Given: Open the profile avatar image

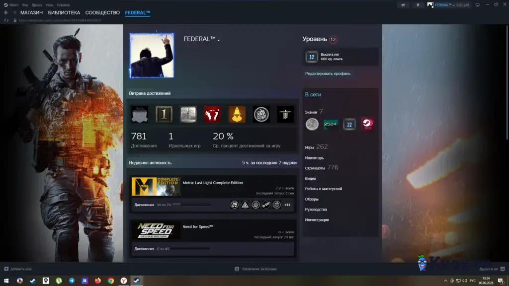Looking at the screenshot, I should (152, 56).
